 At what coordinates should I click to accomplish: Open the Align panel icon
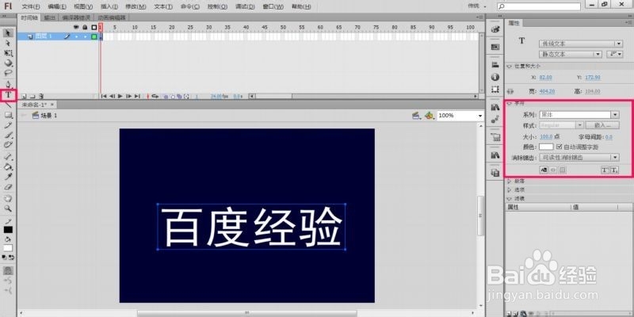495,65
